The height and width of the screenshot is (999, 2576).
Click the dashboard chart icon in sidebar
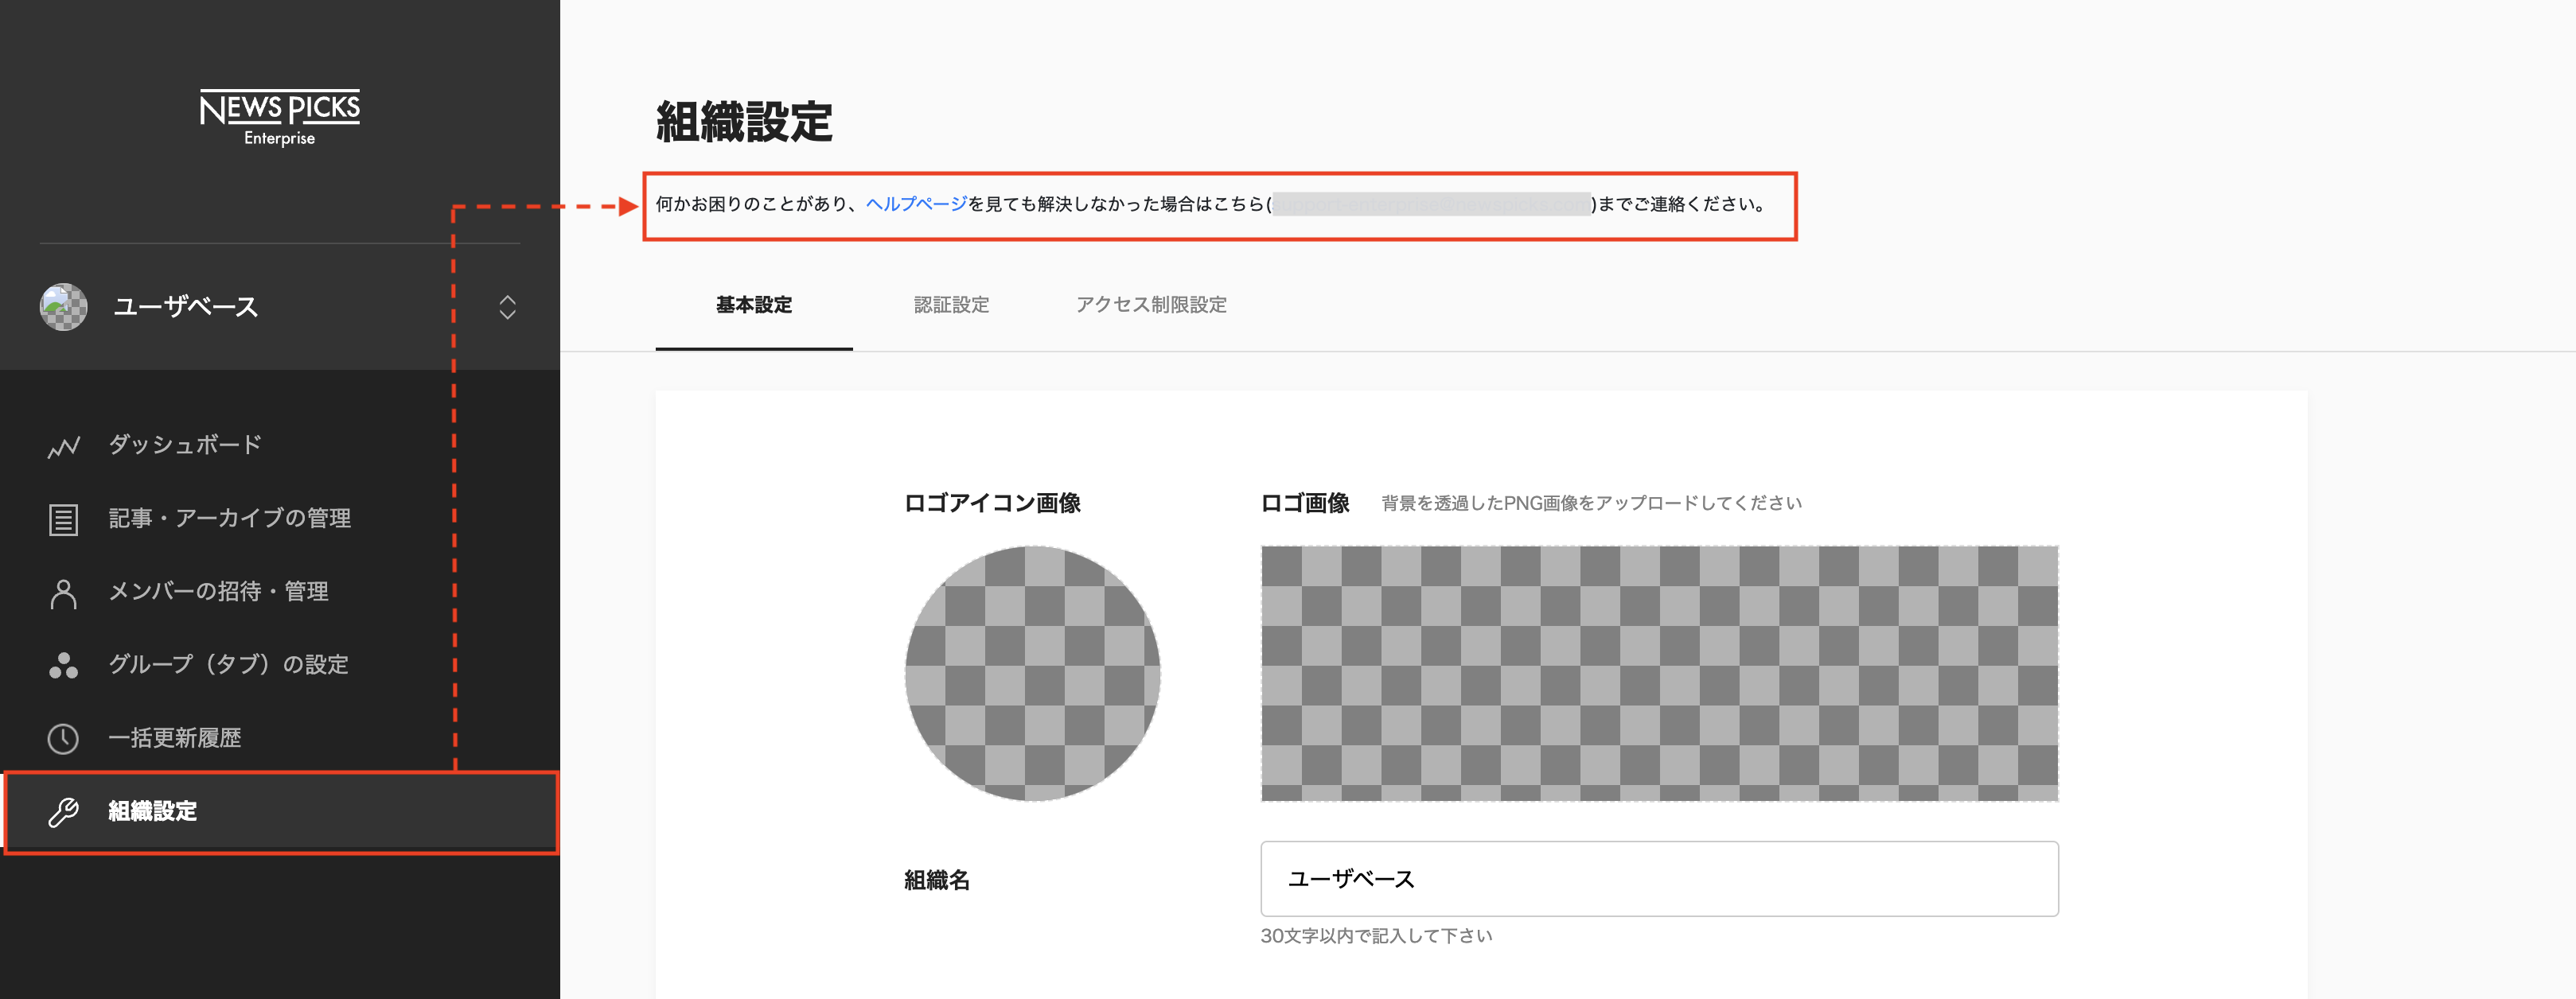coord(63,445)
